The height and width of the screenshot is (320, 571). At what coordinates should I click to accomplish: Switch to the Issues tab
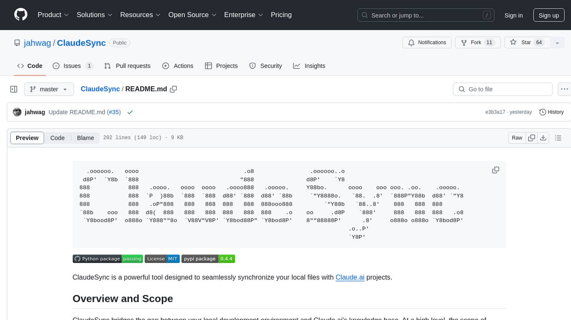[73, 66]
